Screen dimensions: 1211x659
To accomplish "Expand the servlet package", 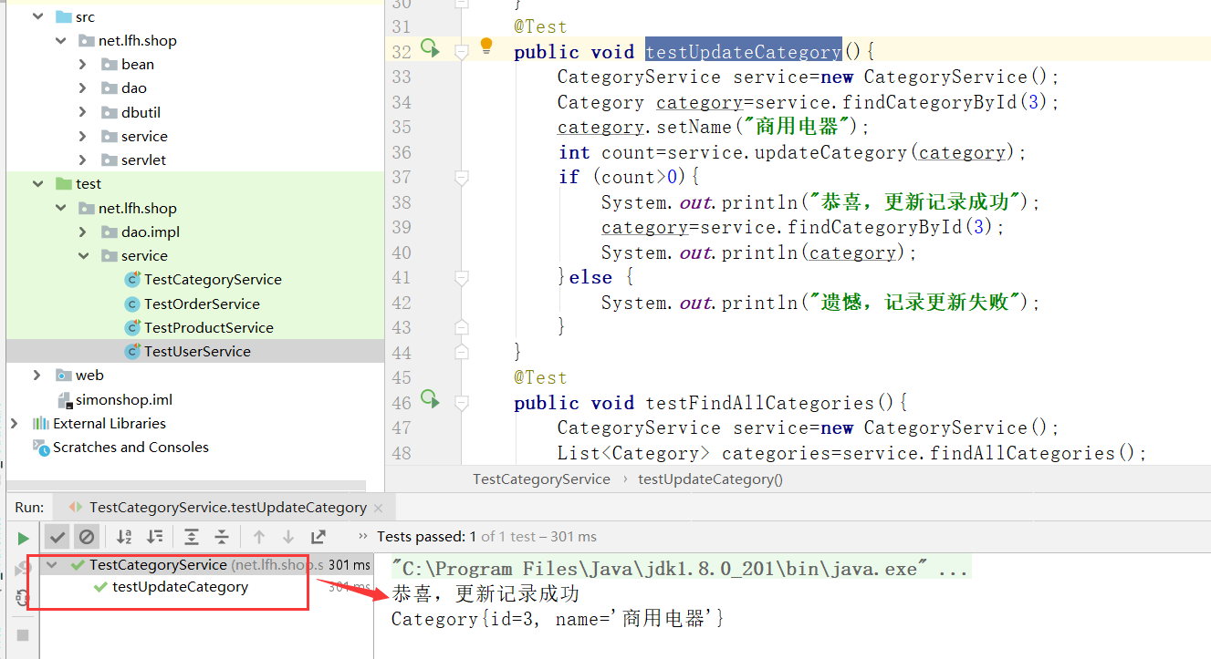I will pyautogui.click(x=83, y=160).
